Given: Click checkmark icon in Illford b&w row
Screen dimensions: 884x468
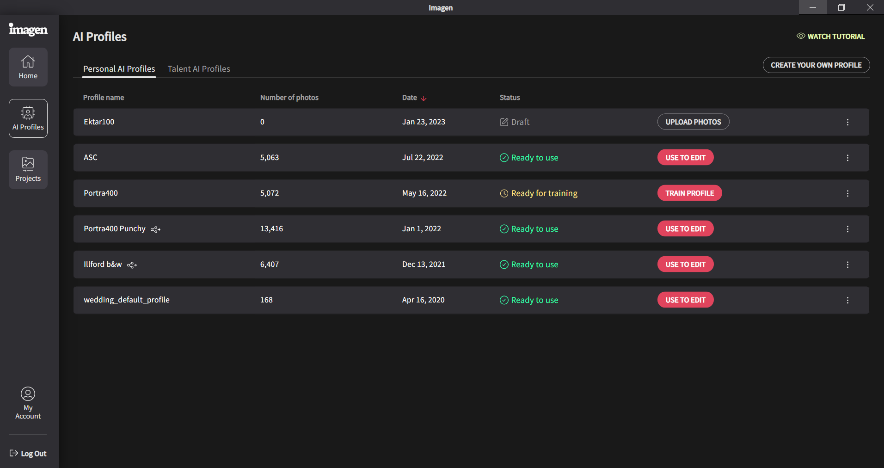Looking at the screenshot, I should point(504,265).
